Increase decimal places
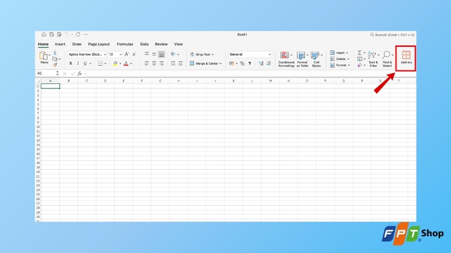 click(261, 64)
